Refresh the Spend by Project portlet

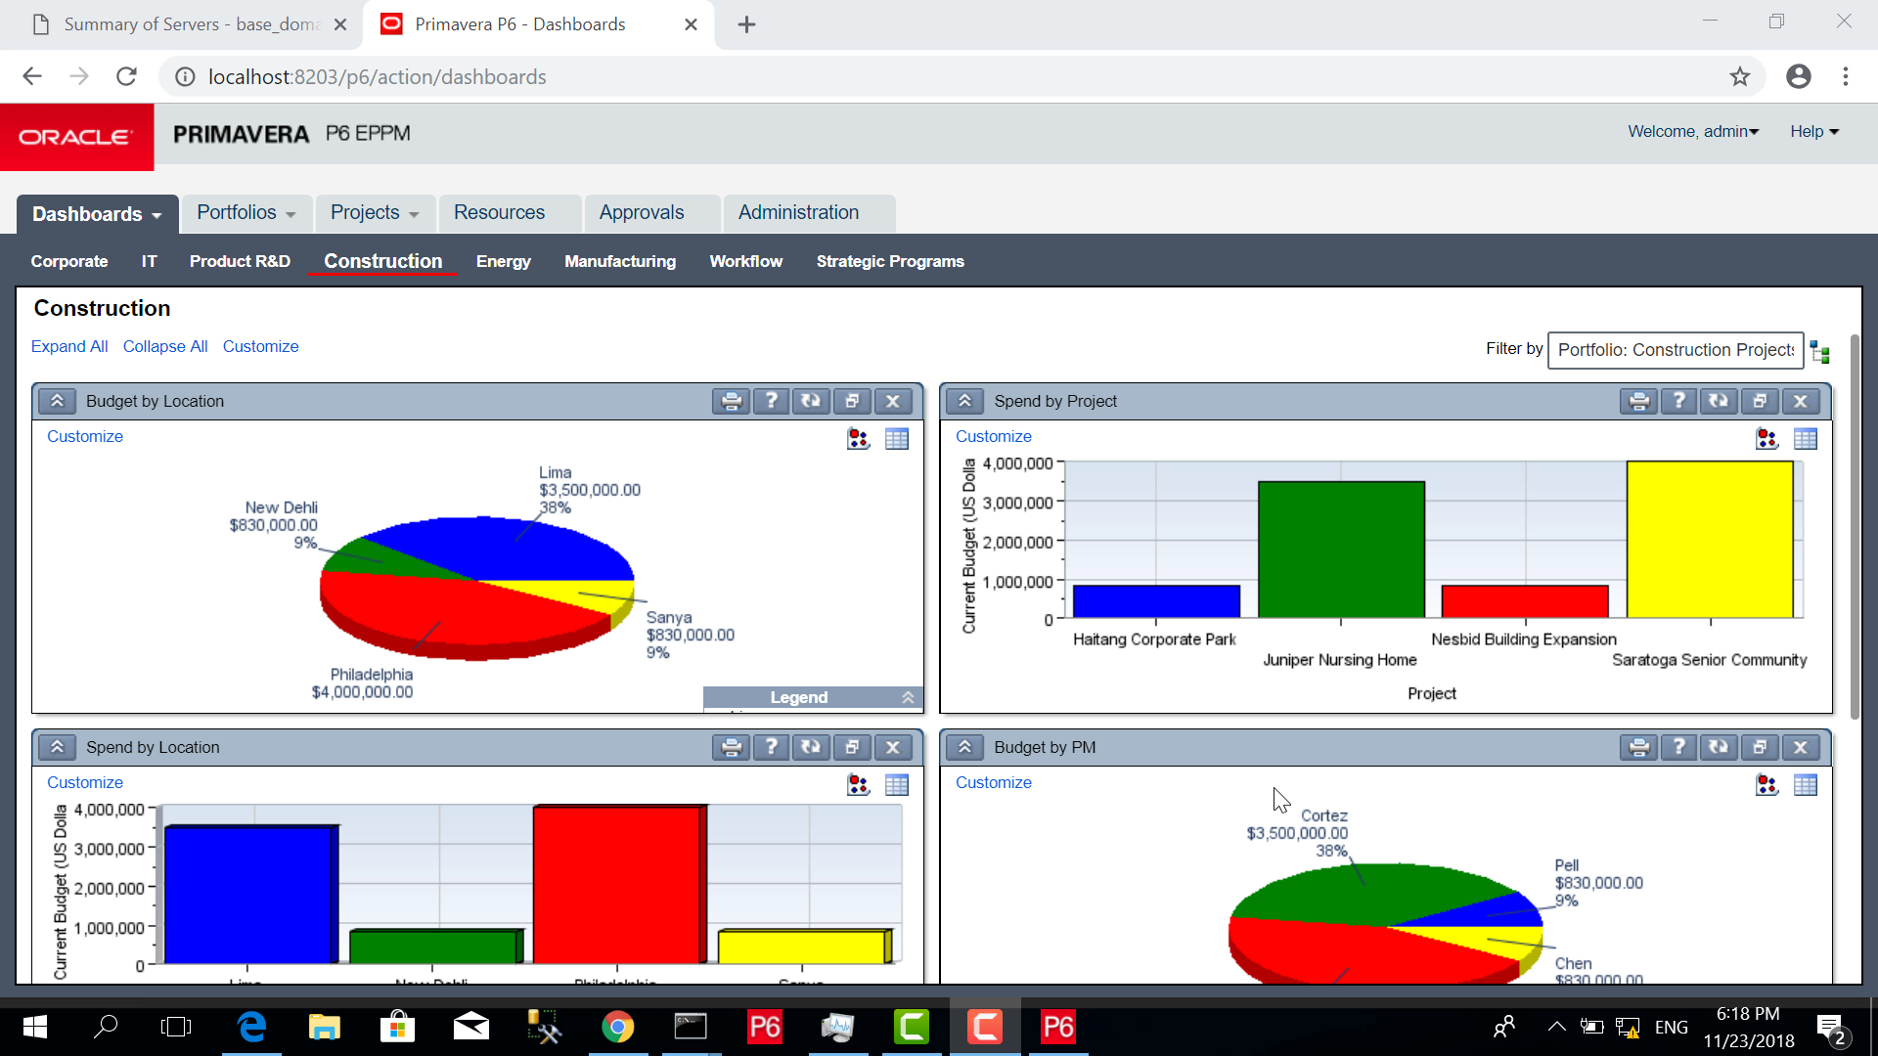click(x=1719, y=401)
